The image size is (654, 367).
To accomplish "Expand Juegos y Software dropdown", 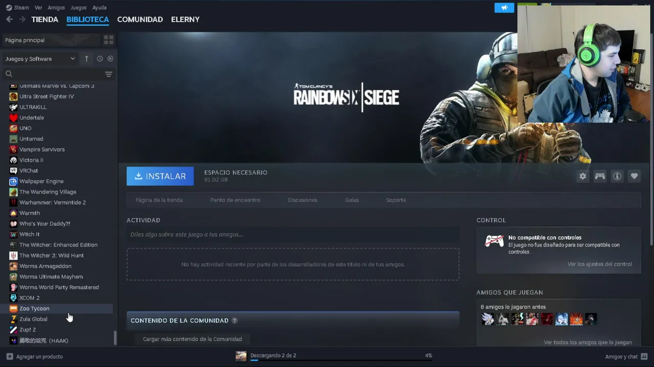I will point(40,59).
